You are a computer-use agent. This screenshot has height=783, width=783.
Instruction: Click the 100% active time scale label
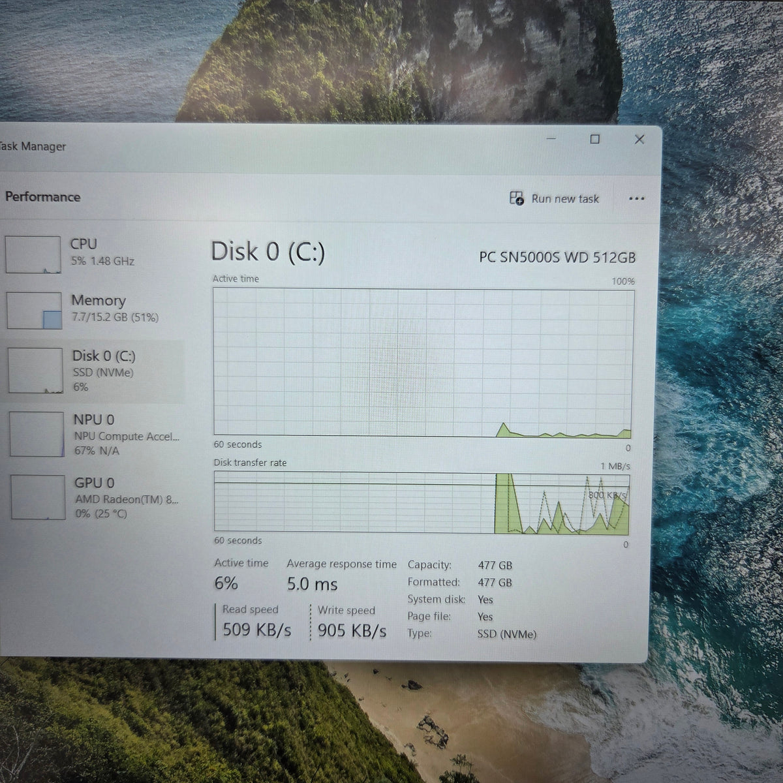coord(623,281)
